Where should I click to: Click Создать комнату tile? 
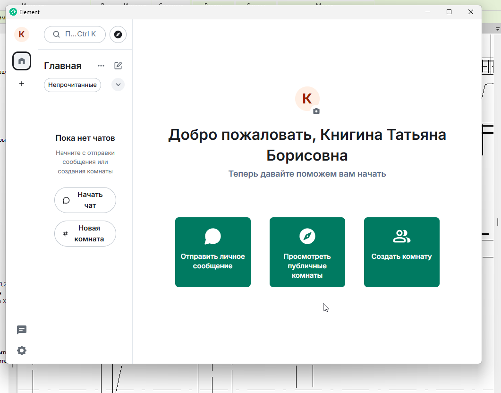(x=402, y=252)
